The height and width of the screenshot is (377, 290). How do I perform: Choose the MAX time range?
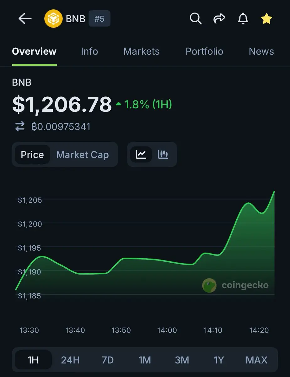tap(256, 360)
